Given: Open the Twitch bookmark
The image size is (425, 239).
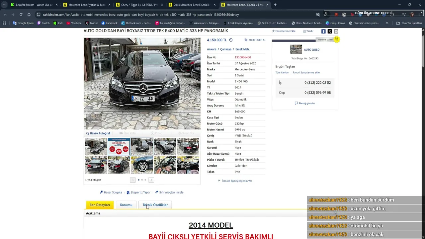Looking at the screenshot, I should 43,23.
